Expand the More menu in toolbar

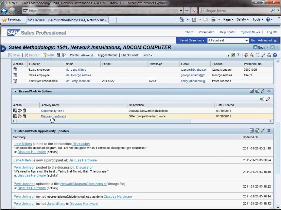[148, 55]
